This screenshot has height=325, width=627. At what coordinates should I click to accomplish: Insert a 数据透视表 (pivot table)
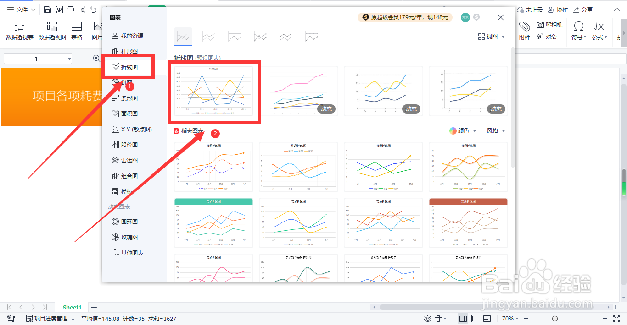[20, 31]
